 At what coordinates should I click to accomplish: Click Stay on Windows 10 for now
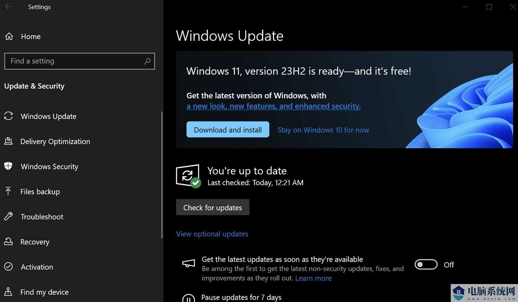[323, 130]
